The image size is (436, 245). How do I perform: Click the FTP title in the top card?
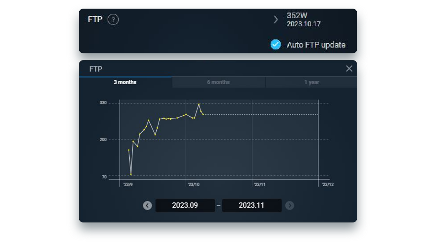tap(95, 19)
